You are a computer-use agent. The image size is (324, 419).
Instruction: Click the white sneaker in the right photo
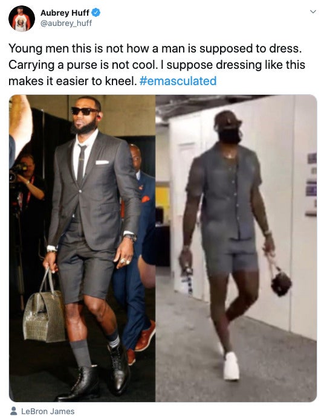231,365
